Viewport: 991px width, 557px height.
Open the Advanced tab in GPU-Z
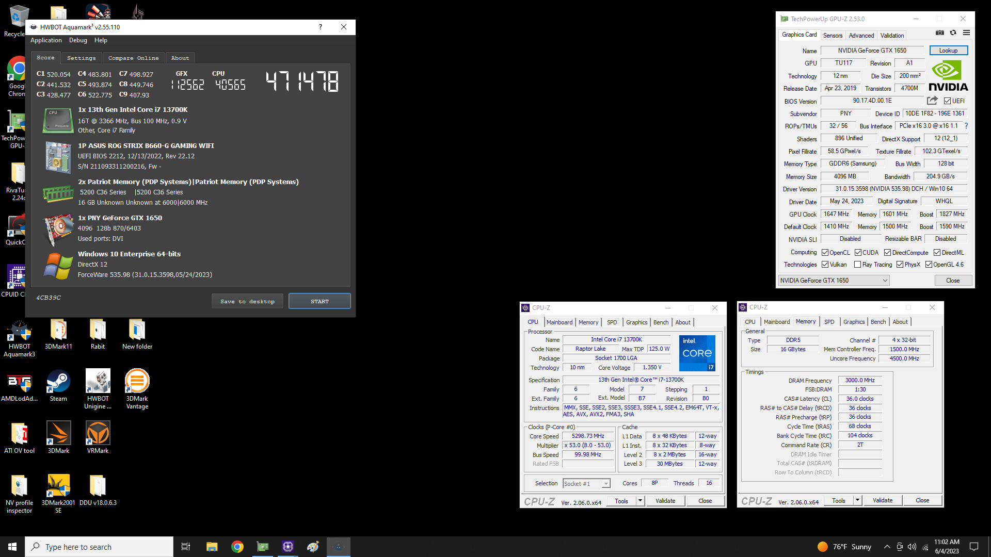861,36
